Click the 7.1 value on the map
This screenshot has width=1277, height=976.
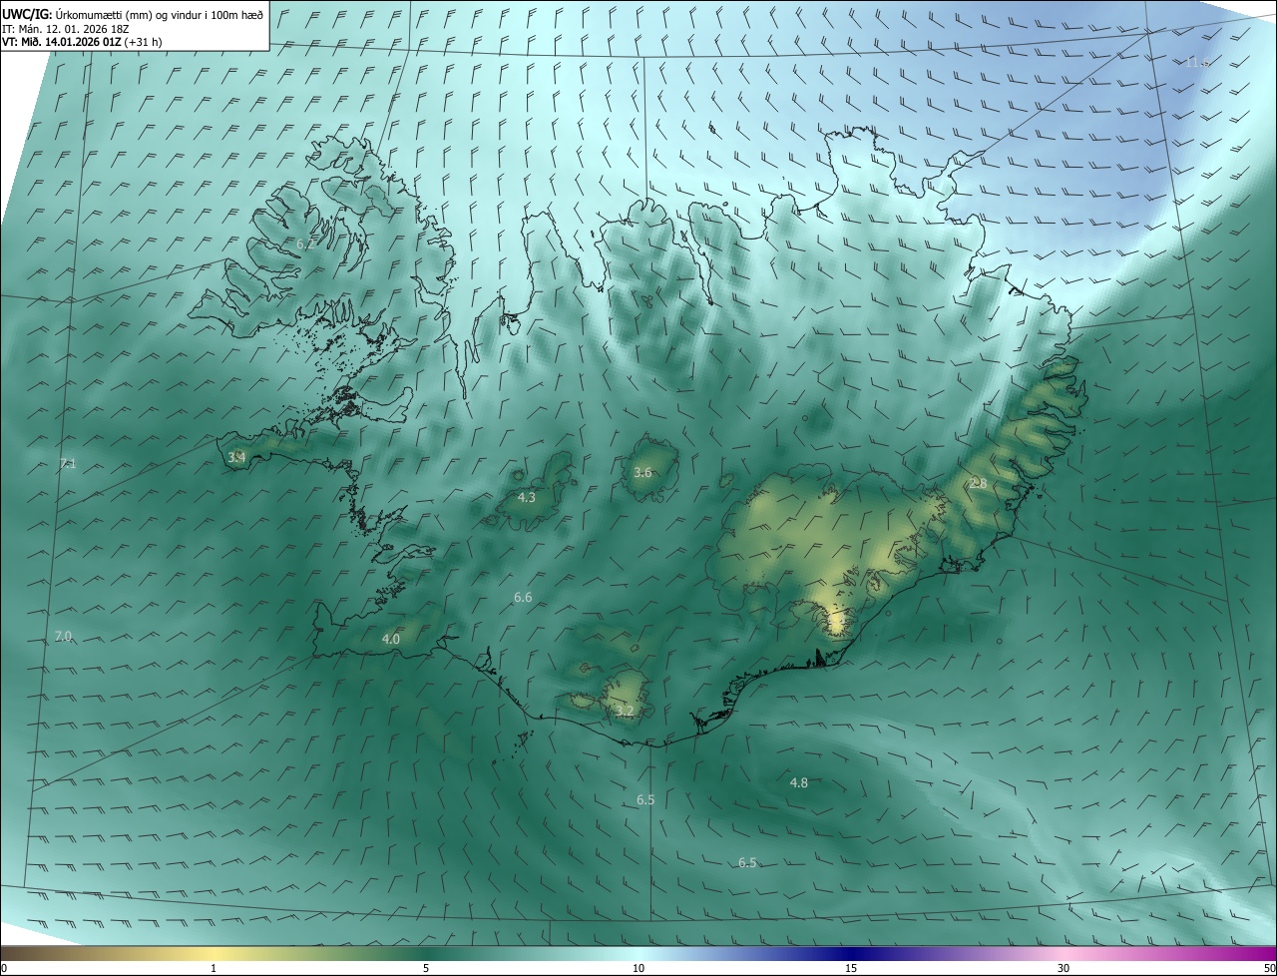click(x=67, y=463)
